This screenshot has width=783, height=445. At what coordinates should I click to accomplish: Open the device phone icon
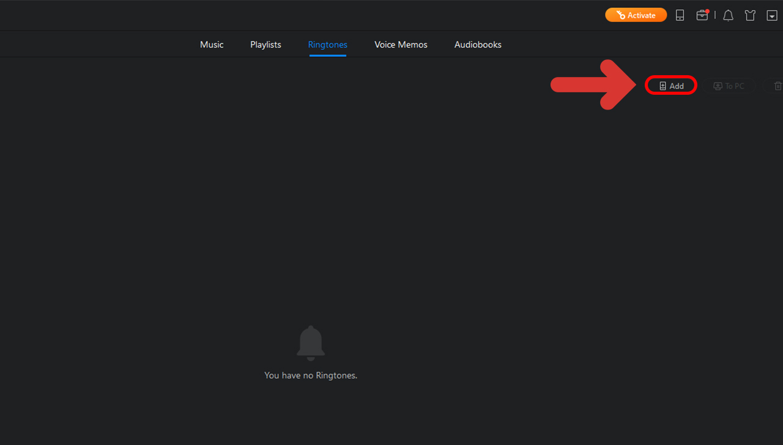pos(680,15)
